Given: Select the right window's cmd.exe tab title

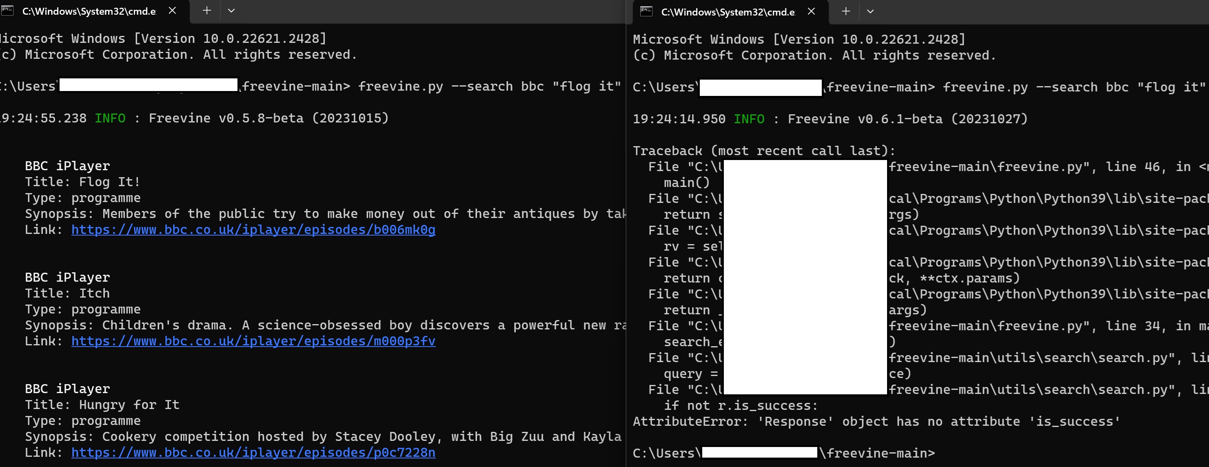Looking at the screenshot, I should click(728, 12).
